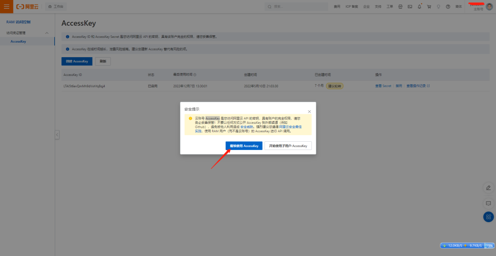Click the 2022年12月7日 13:30:01 last used time
Screen dimensions: 496x256
tap(190, 86)
